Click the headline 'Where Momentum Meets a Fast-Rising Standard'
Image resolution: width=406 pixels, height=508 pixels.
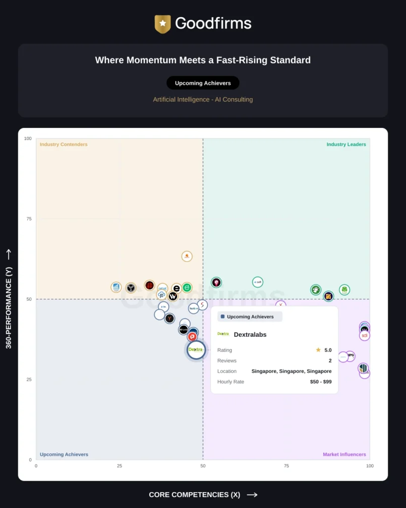click(203, 60)
